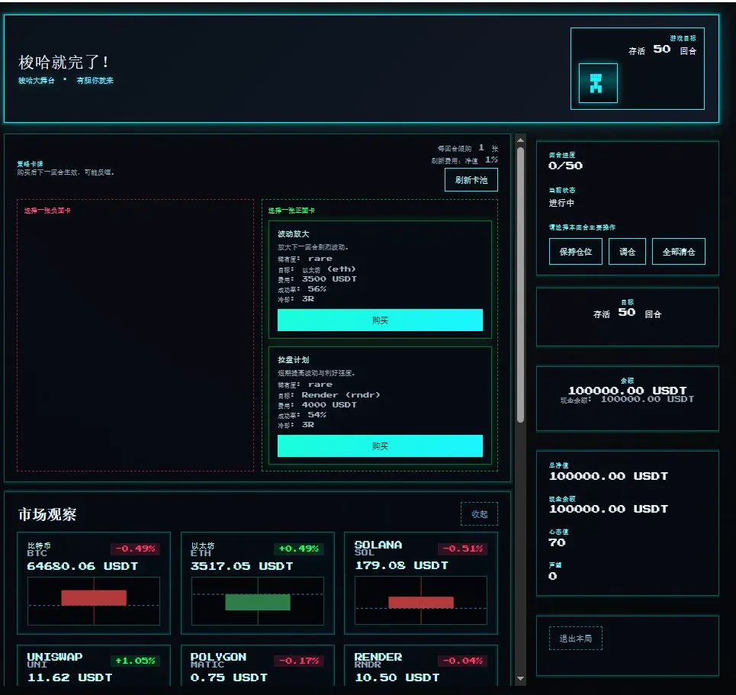Open the RENDER RNDR market card
The image size is (736, 695).
(x=421, y=665)
